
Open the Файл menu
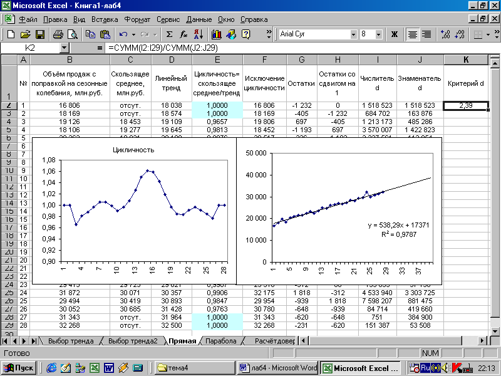(x=28, y=19)
